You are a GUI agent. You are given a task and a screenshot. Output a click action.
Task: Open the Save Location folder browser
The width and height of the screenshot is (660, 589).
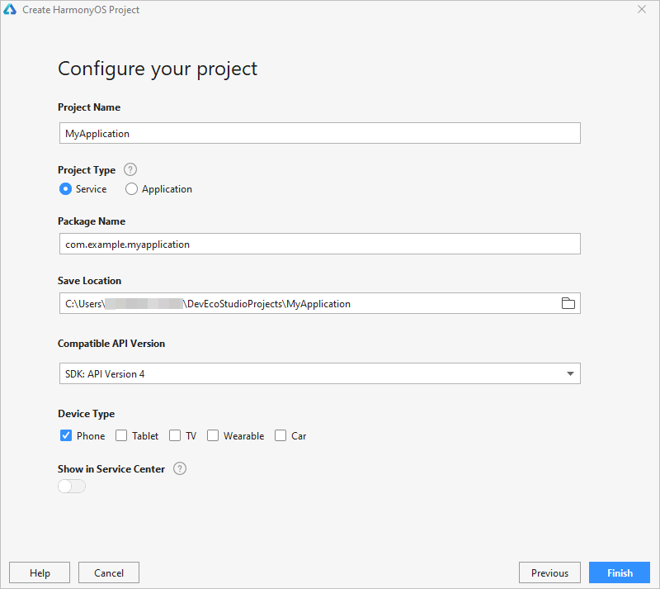568,303
